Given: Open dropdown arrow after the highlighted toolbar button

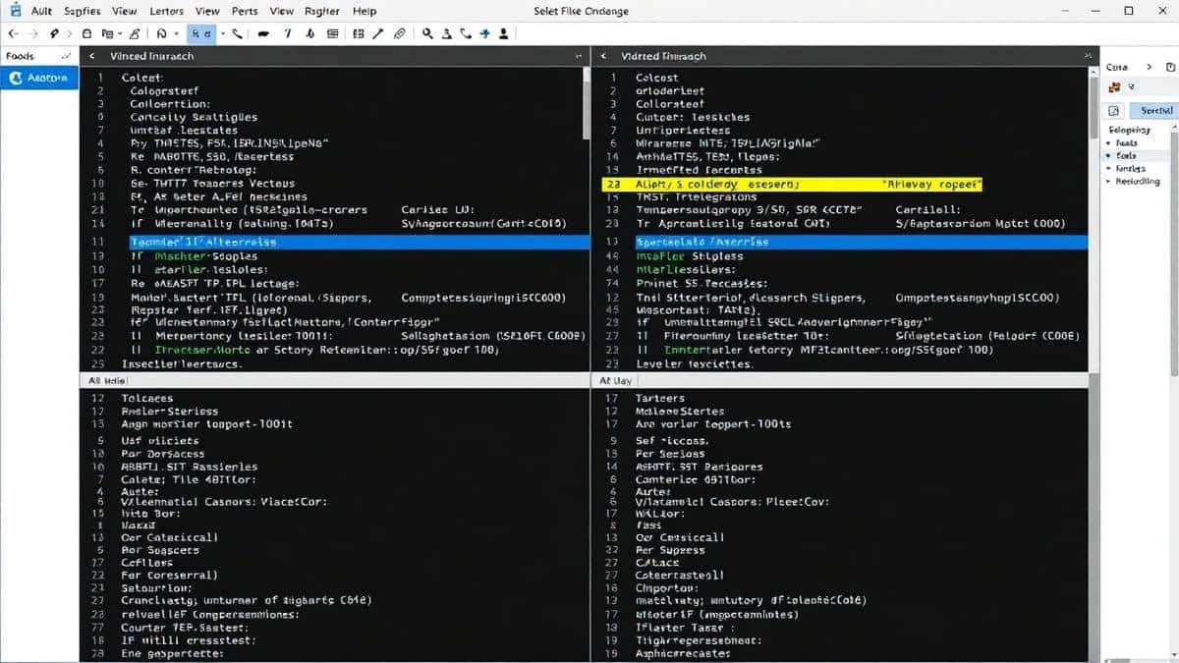Looking at the screenshot, I should pos(223,33).
